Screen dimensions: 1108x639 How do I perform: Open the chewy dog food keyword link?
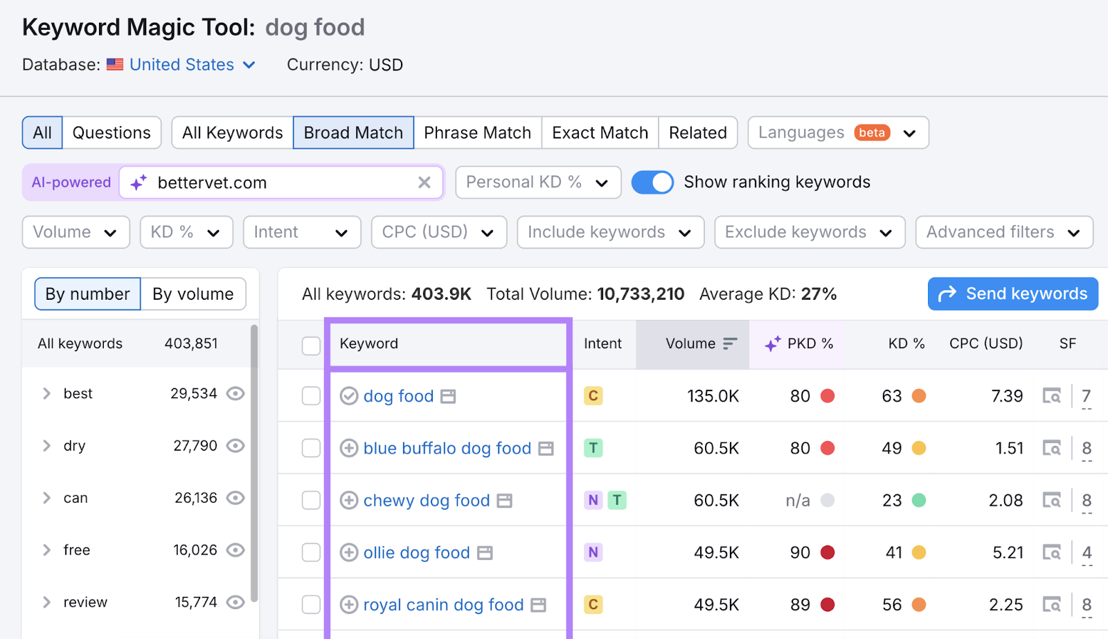[x=427, y=500]
